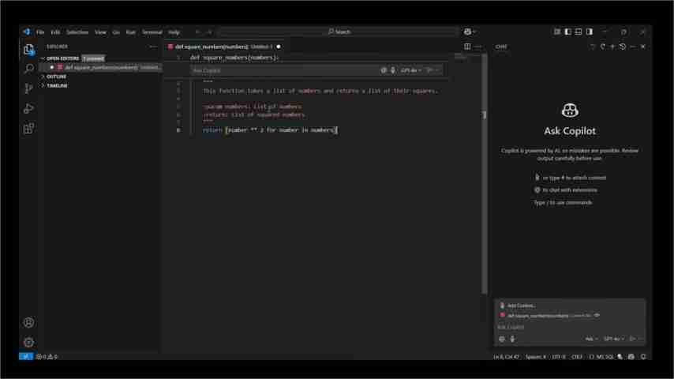Viewport: 674px width, 379px height.
Task: Open the File menu
Action: [40, 32]
